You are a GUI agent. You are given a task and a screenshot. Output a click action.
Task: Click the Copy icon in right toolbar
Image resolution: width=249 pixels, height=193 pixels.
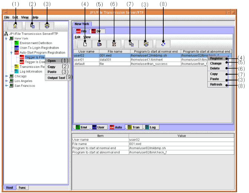(131, 44)
